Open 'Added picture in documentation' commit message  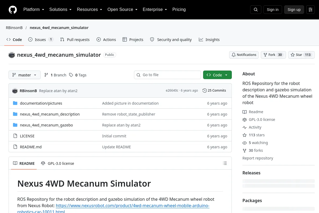[x=130, y=103]
